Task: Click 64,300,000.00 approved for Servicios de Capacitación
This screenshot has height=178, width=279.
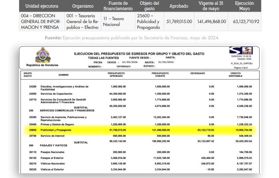Action: pos(118,94)
